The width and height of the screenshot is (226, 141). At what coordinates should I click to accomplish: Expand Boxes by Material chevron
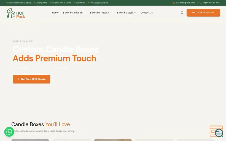111,13
